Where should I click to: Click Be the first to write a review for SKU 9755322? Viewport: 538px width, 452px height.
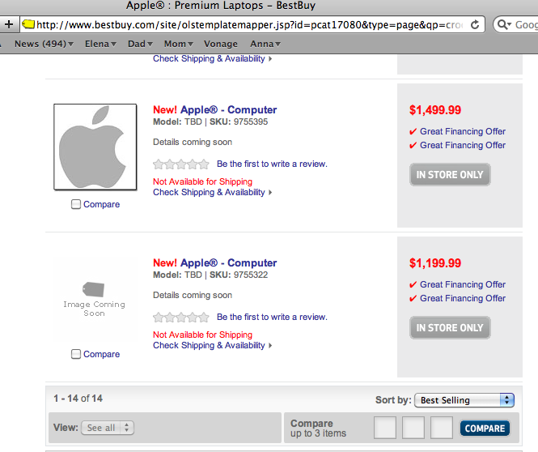[x=272, y=317]
